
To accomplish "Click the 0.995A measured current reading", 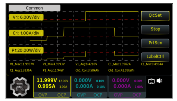I will [47, 86].
